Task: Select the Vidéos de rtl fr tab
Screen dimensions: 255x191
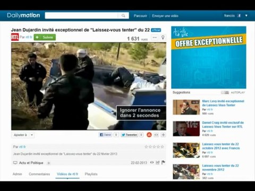Action: [x=67, y=174]
